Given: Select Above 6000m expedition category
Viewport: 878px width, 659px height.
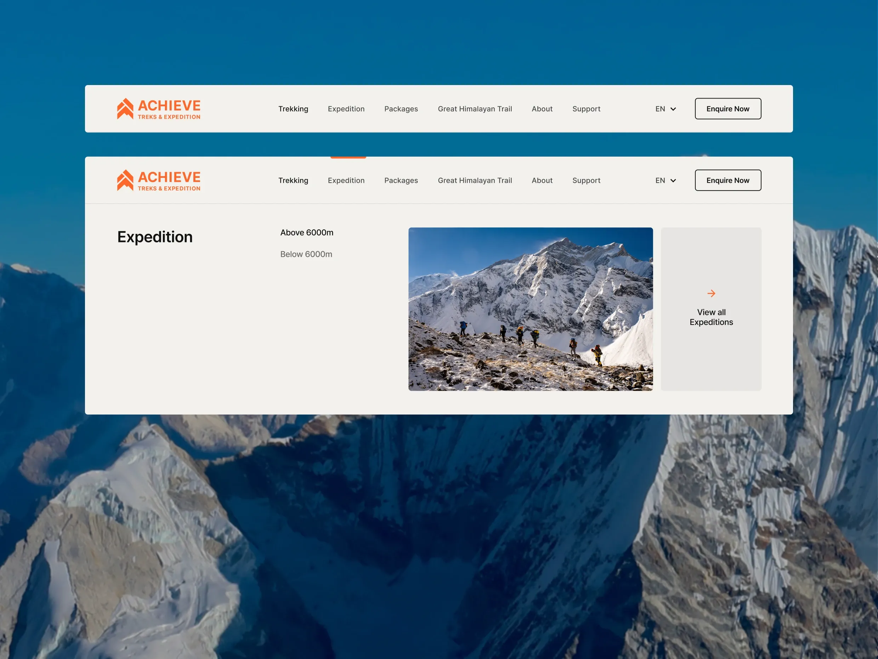Looking at the screenshot, I should tap(307, 232).
